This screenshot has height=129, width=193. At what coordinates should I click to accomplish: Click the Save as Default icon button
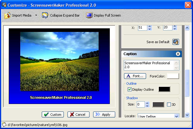[x=175, y=42]
